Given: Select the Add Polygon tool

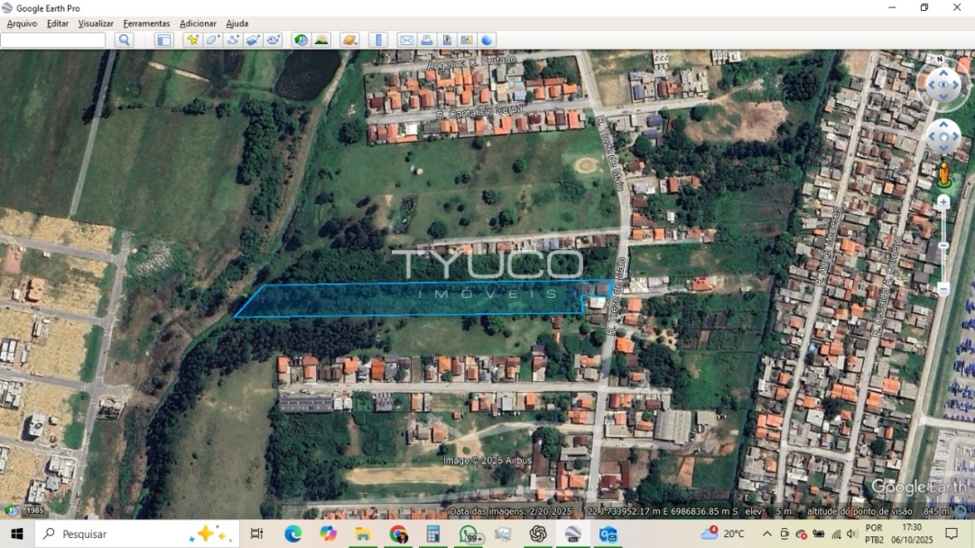Looking at the screenshot, I should [x=213, y=40].
